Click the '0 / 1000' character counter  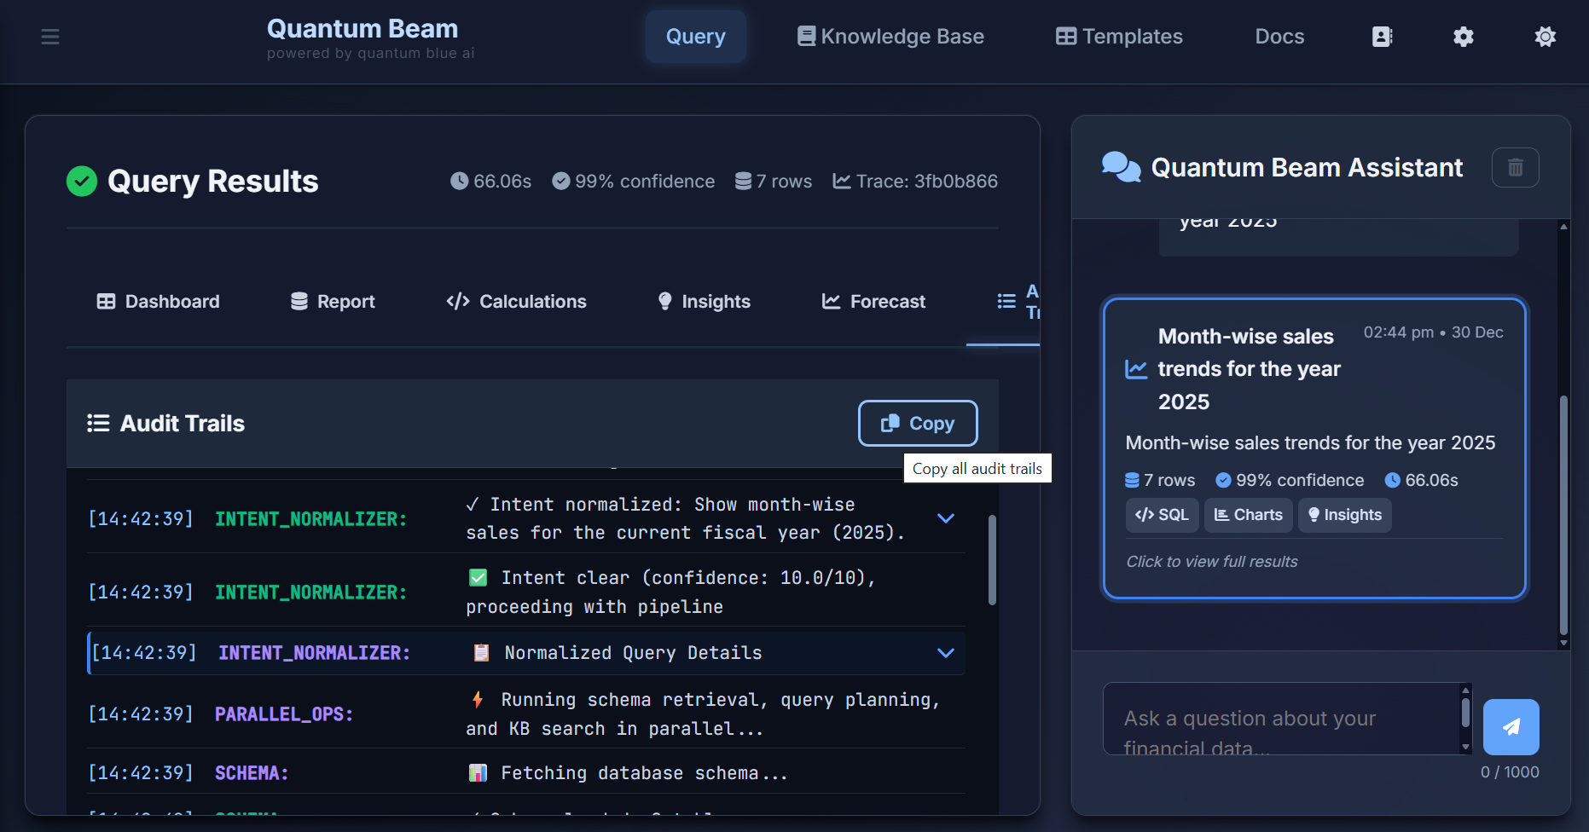(x=1510, y=772)
